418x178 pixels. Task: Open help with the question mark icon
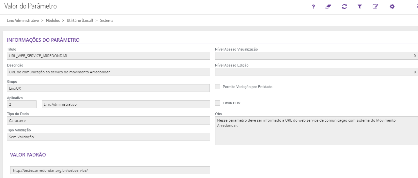(313, 7)
